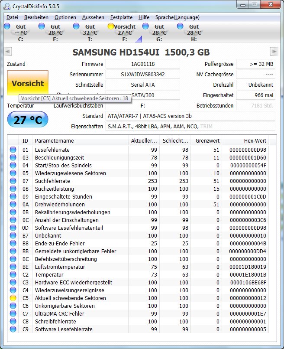Click the Grenzwert column header
The image size is (284, 349).
(207, 140)
